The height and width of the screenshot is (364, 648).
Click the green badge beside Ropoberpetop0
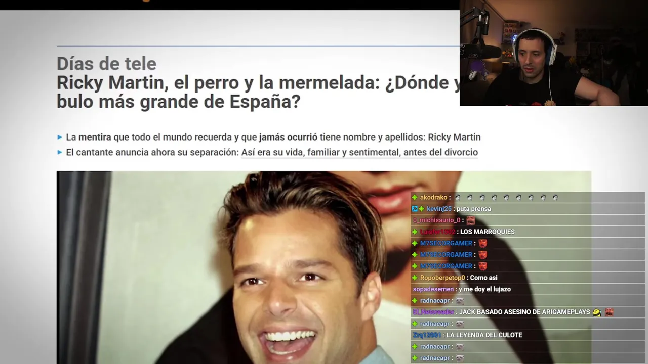[x=415, y=278]
